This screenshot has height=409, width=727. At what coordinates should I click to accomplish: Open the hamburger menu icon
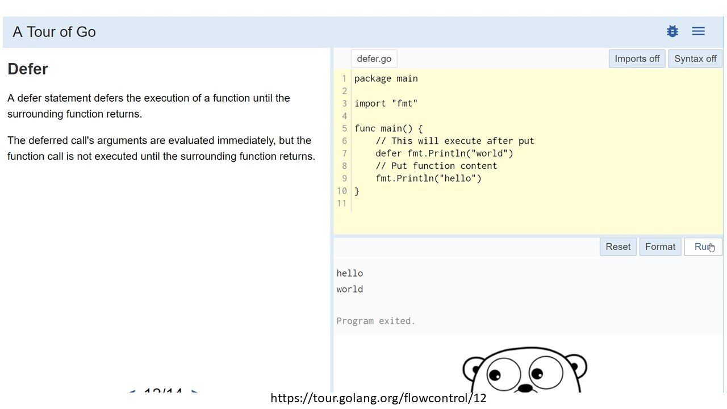(x=699, y=31)
